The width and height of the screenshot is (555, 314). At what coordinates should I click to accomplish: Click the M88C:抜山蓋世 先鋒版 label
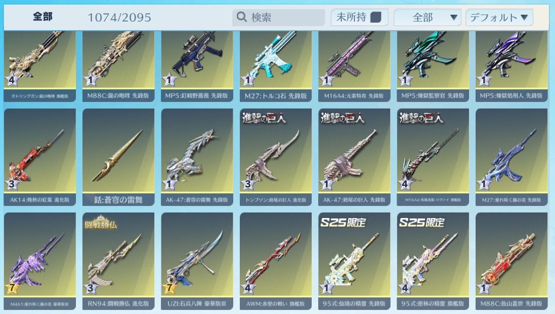511,303
